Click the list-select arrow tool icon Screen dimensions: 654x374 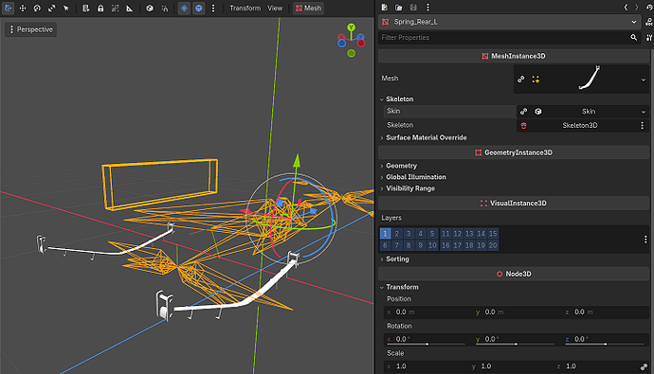coord(66,8)
